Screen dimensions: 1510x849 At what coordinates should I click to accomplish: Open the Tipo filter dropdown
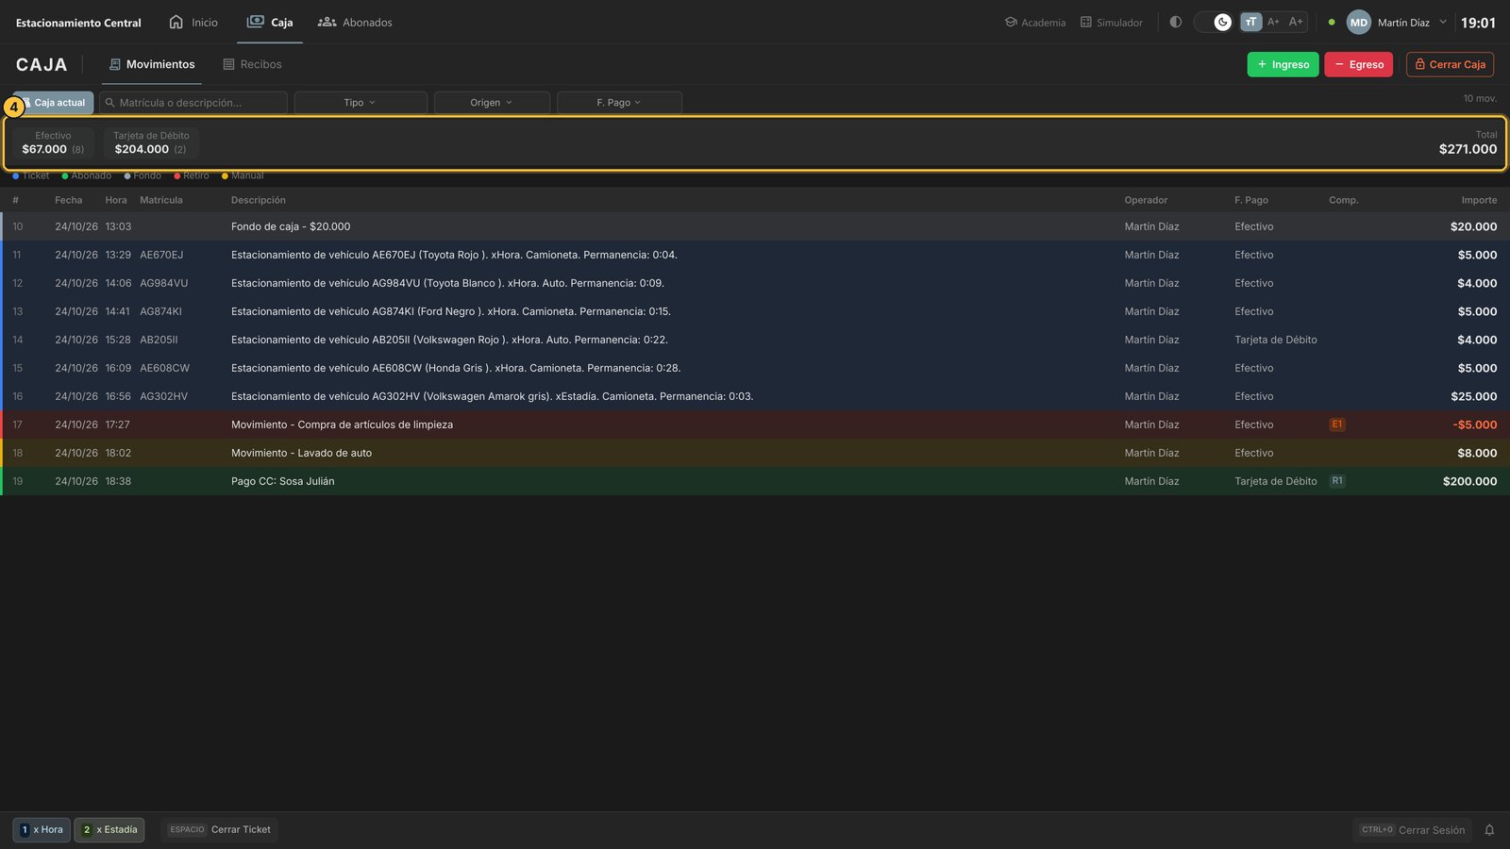361,103
